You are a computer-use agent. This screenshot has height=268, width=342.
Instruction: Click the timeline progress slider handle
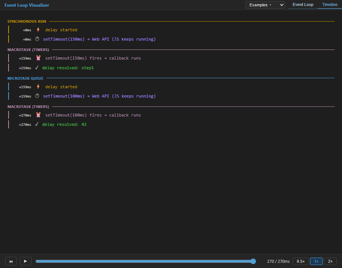tap(253, 261)
